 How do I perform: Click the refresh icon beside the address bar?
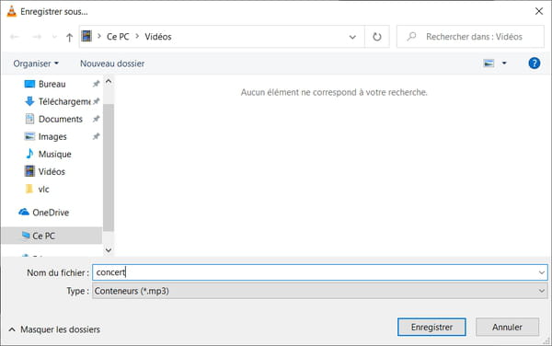(376, 37)
